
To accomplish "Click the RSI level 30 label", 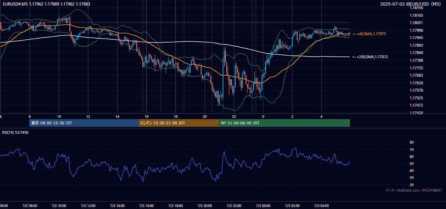I will [412, 177].
